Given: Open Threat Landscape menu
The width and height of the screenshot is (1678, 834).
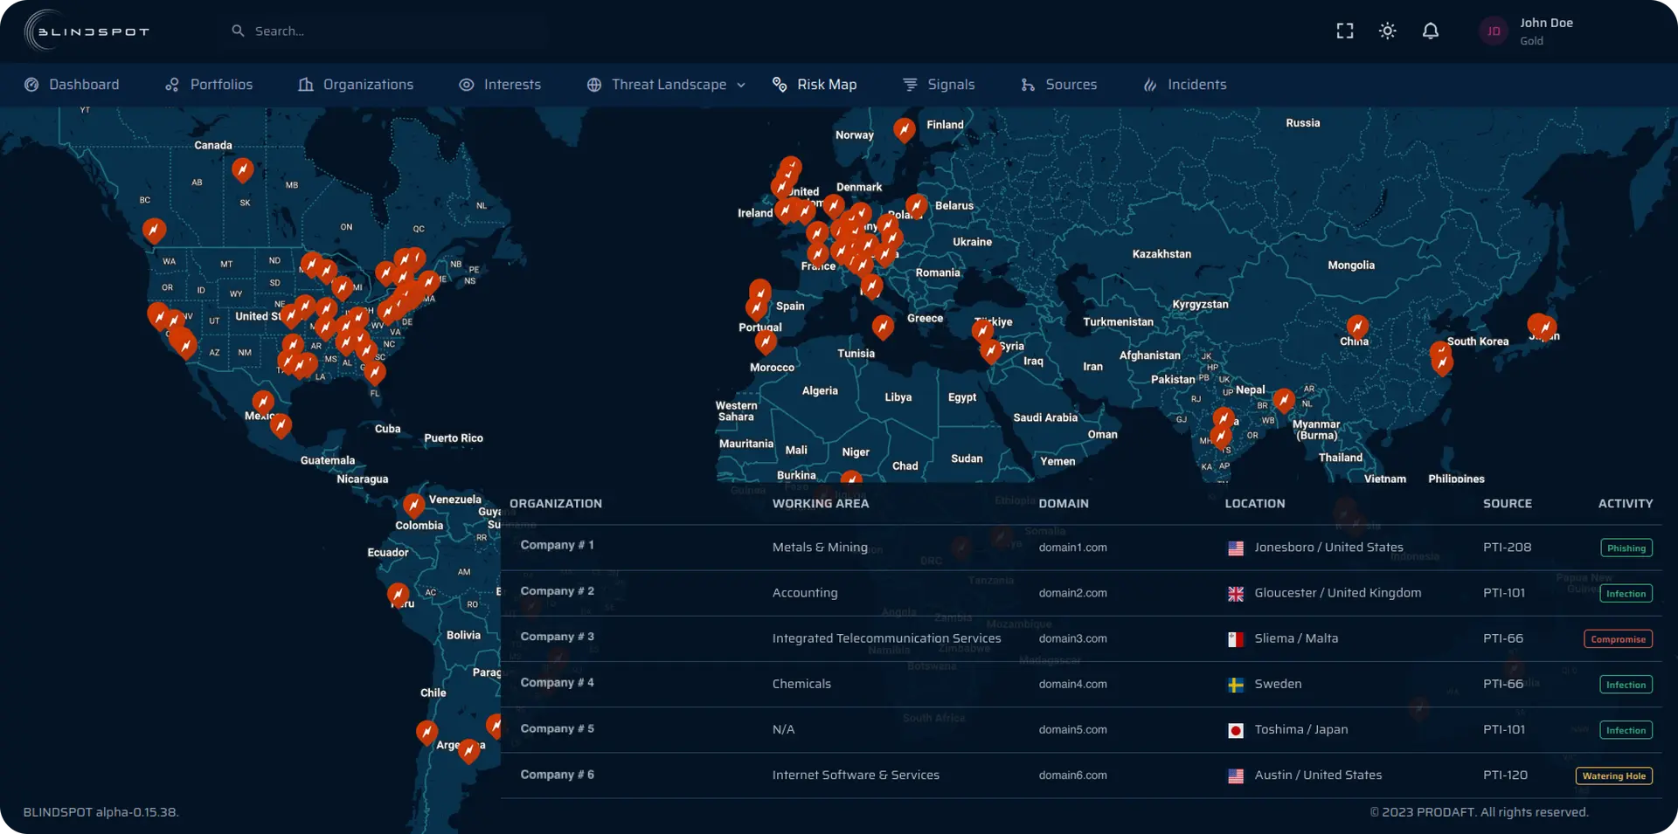Looking at the screenshot, I should 666,85.
